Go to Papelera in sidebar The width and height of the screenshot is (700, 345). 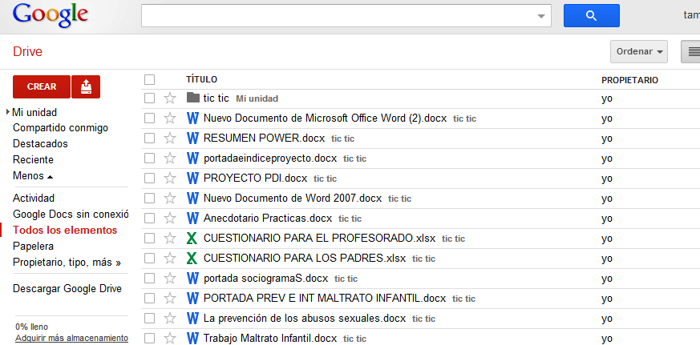click(x=33, y=246)
